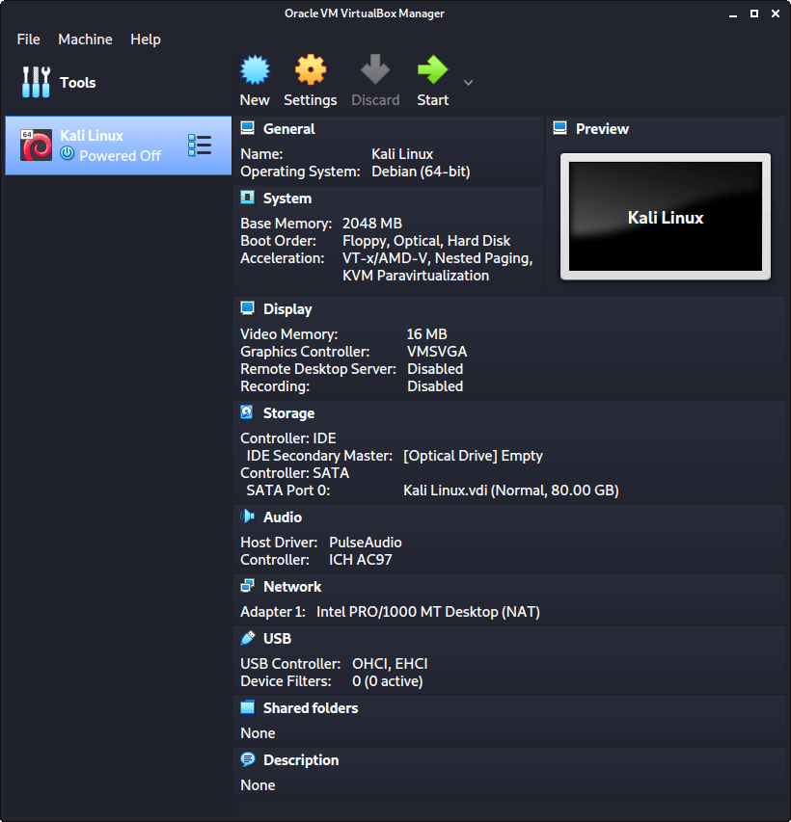Click the Storage section disk icon
Viewport: 791px width, 822px height.
tap(247, 412)
